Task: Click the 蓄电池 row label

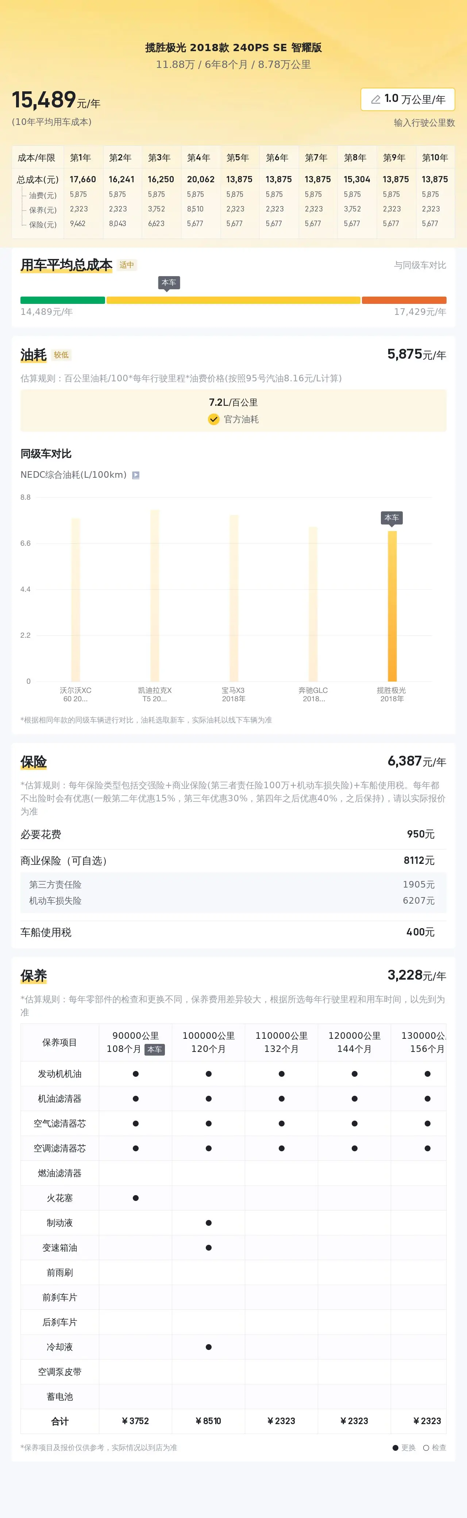Action: 59,1397
